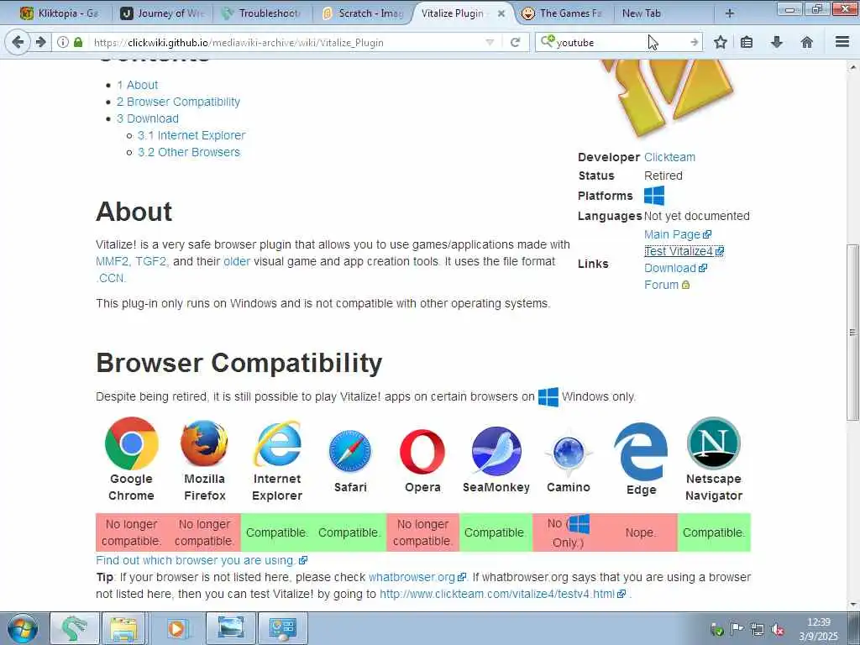Follow the .CCN file format link
Image resolution: width=860 pixels, height=645 pixels.
point(110,278)
